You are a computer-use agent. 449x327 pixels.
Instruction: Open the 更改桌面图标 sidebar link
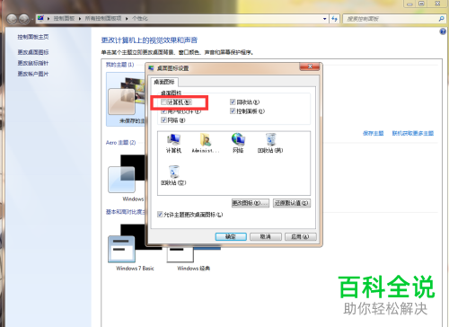(x=33, y=52)
